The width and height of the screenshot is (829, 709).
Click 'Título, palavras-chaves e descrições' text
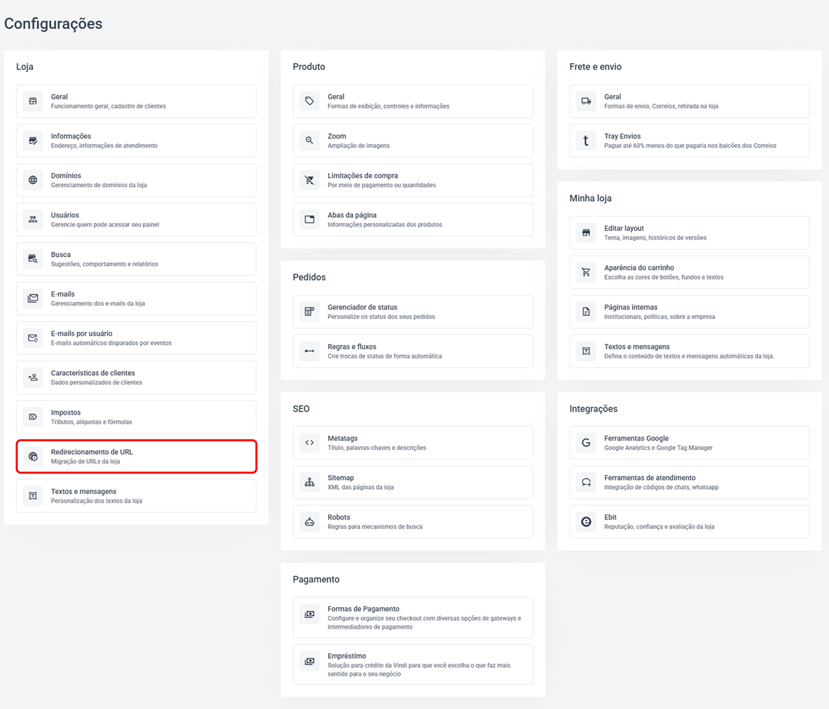377,448
